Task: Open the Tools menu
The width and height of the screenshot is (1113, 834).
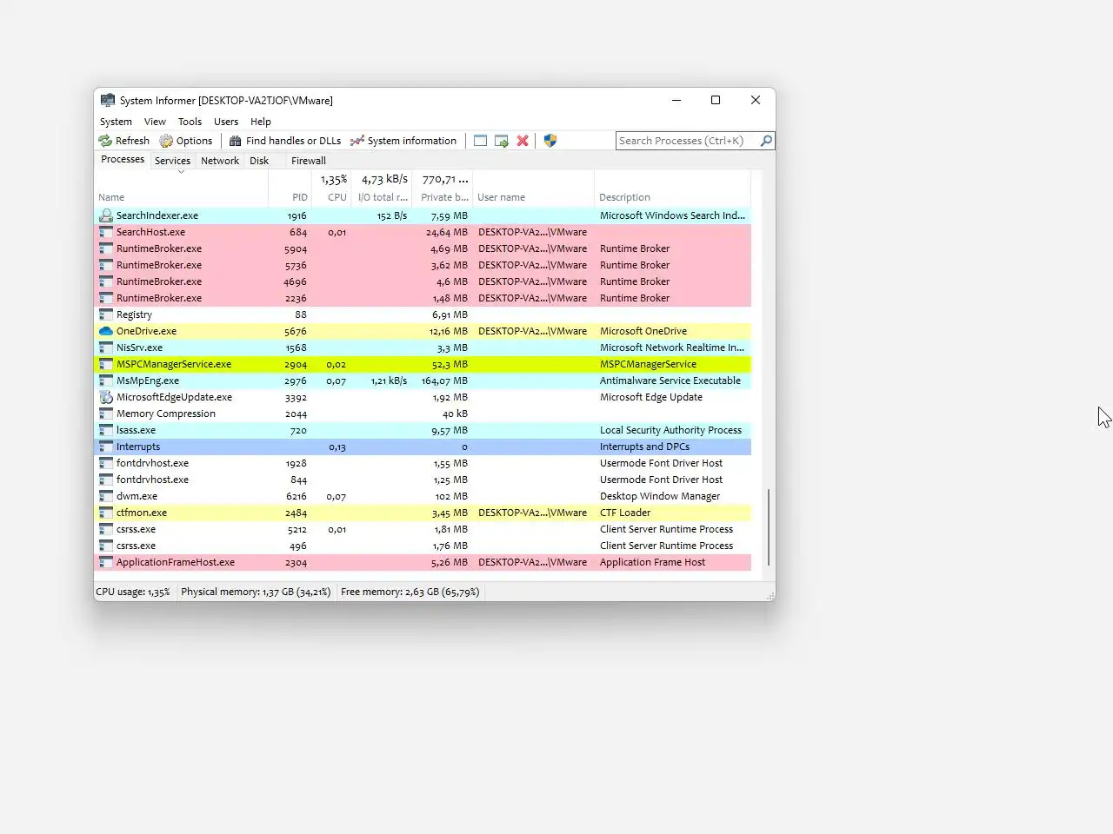Action: (x=190, y=122)
